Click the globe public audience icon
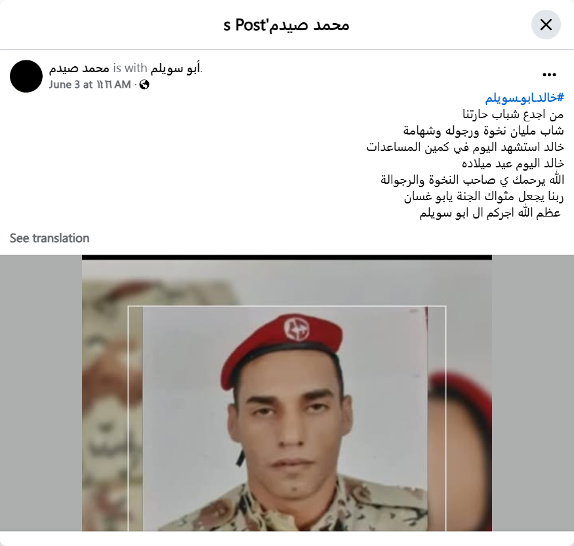 pos(144,85)
